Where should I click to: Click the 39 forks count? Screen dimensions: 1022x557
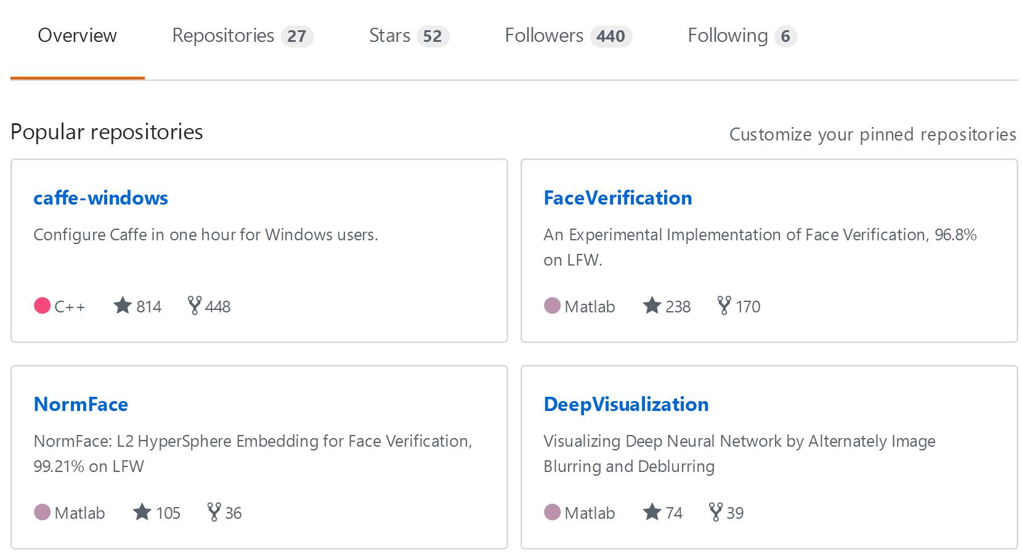(x=735, y=513)
